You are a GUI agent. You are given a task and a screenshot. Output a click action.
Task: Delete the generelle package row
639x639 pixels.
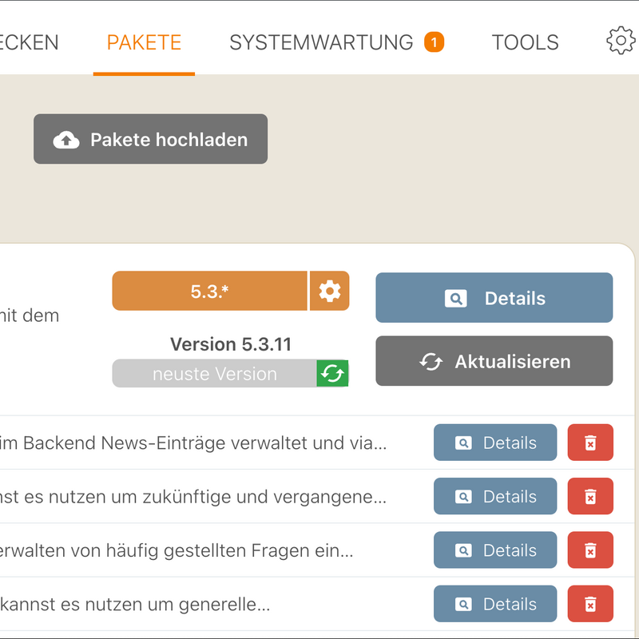pyautogui.click(x=590, y=604)
